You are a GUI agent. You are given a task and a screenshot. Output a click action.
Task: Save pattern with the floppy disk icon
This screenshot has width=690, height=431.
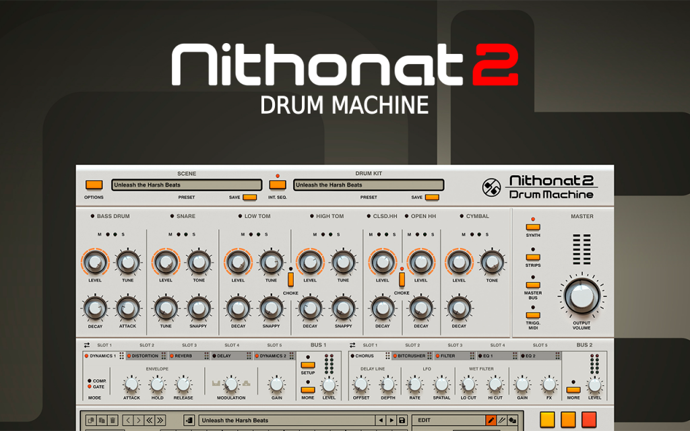coord(402,420)
